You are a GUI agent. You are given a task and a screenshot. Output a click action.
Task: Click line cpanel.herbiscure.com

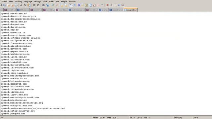click(x=15, y=54)
